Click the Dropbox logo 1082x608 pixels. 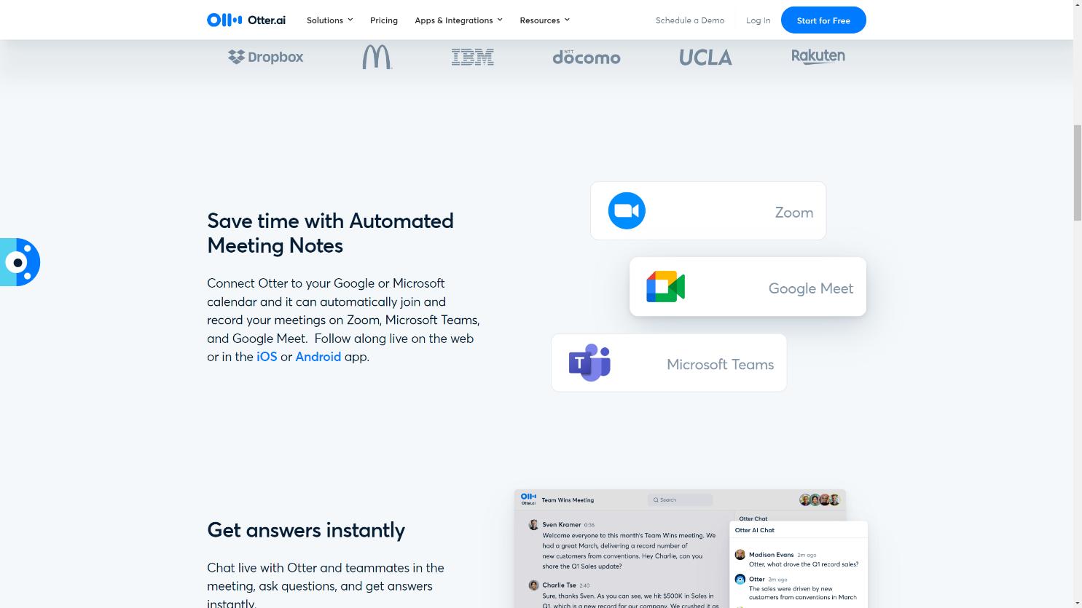tap(266, 57)
